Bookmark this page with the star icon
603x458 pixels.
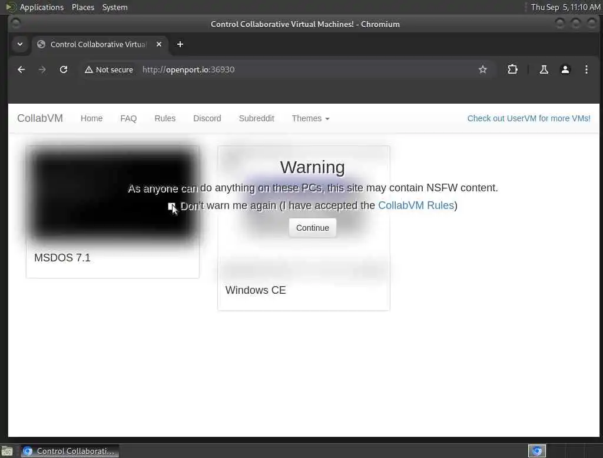(483, 69)
